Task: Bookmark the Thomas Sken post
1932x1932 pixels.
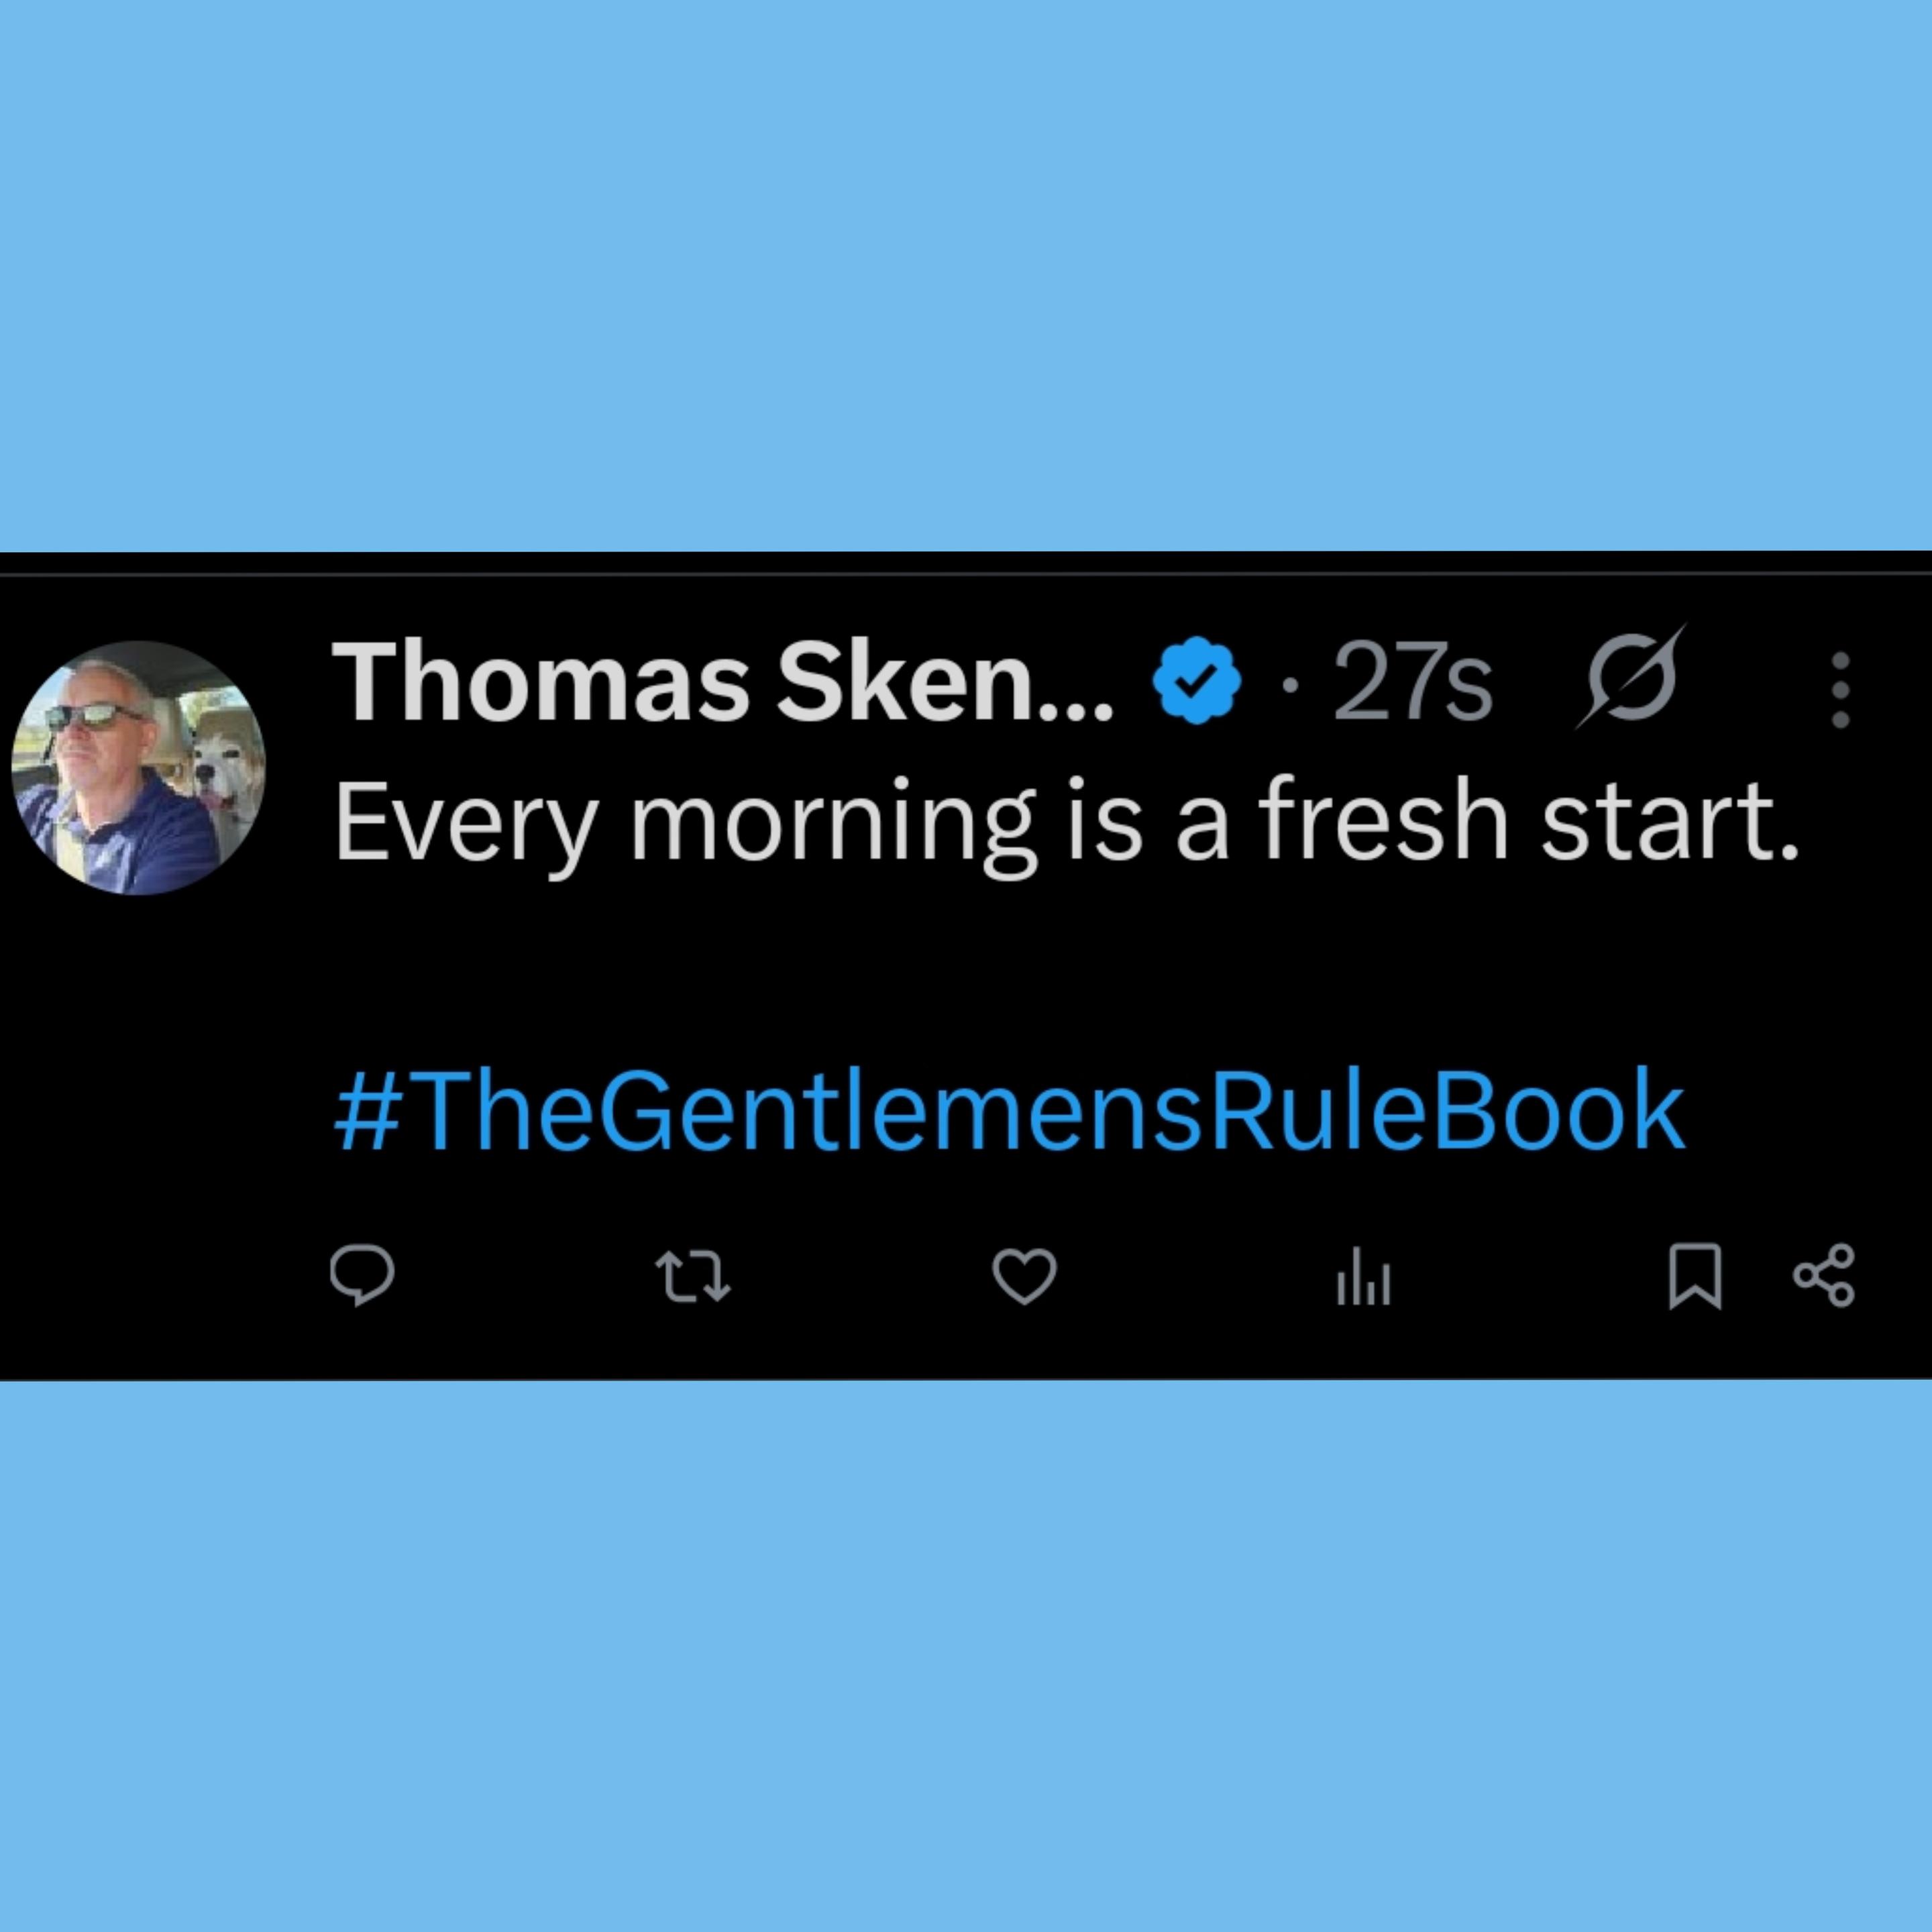Action: pyautogui.click(x=1696, y=1276)
